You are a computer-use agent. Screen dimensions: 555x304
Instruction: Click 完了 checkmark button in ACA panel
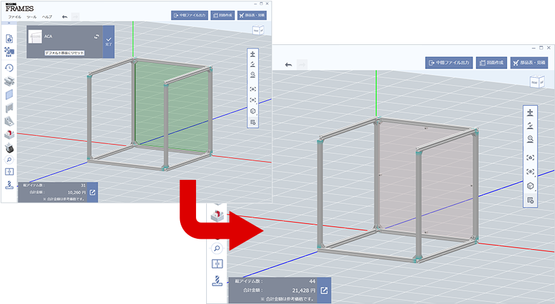108,42
